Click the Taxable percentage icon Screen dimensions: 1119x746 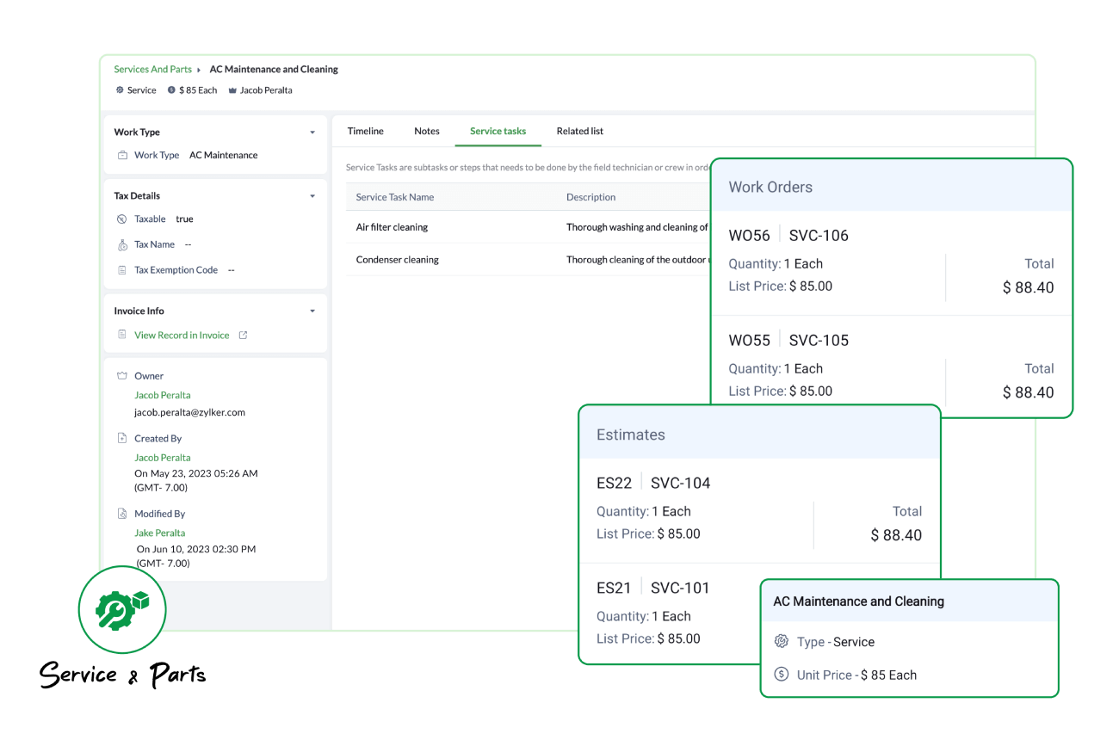coord(121,219)
